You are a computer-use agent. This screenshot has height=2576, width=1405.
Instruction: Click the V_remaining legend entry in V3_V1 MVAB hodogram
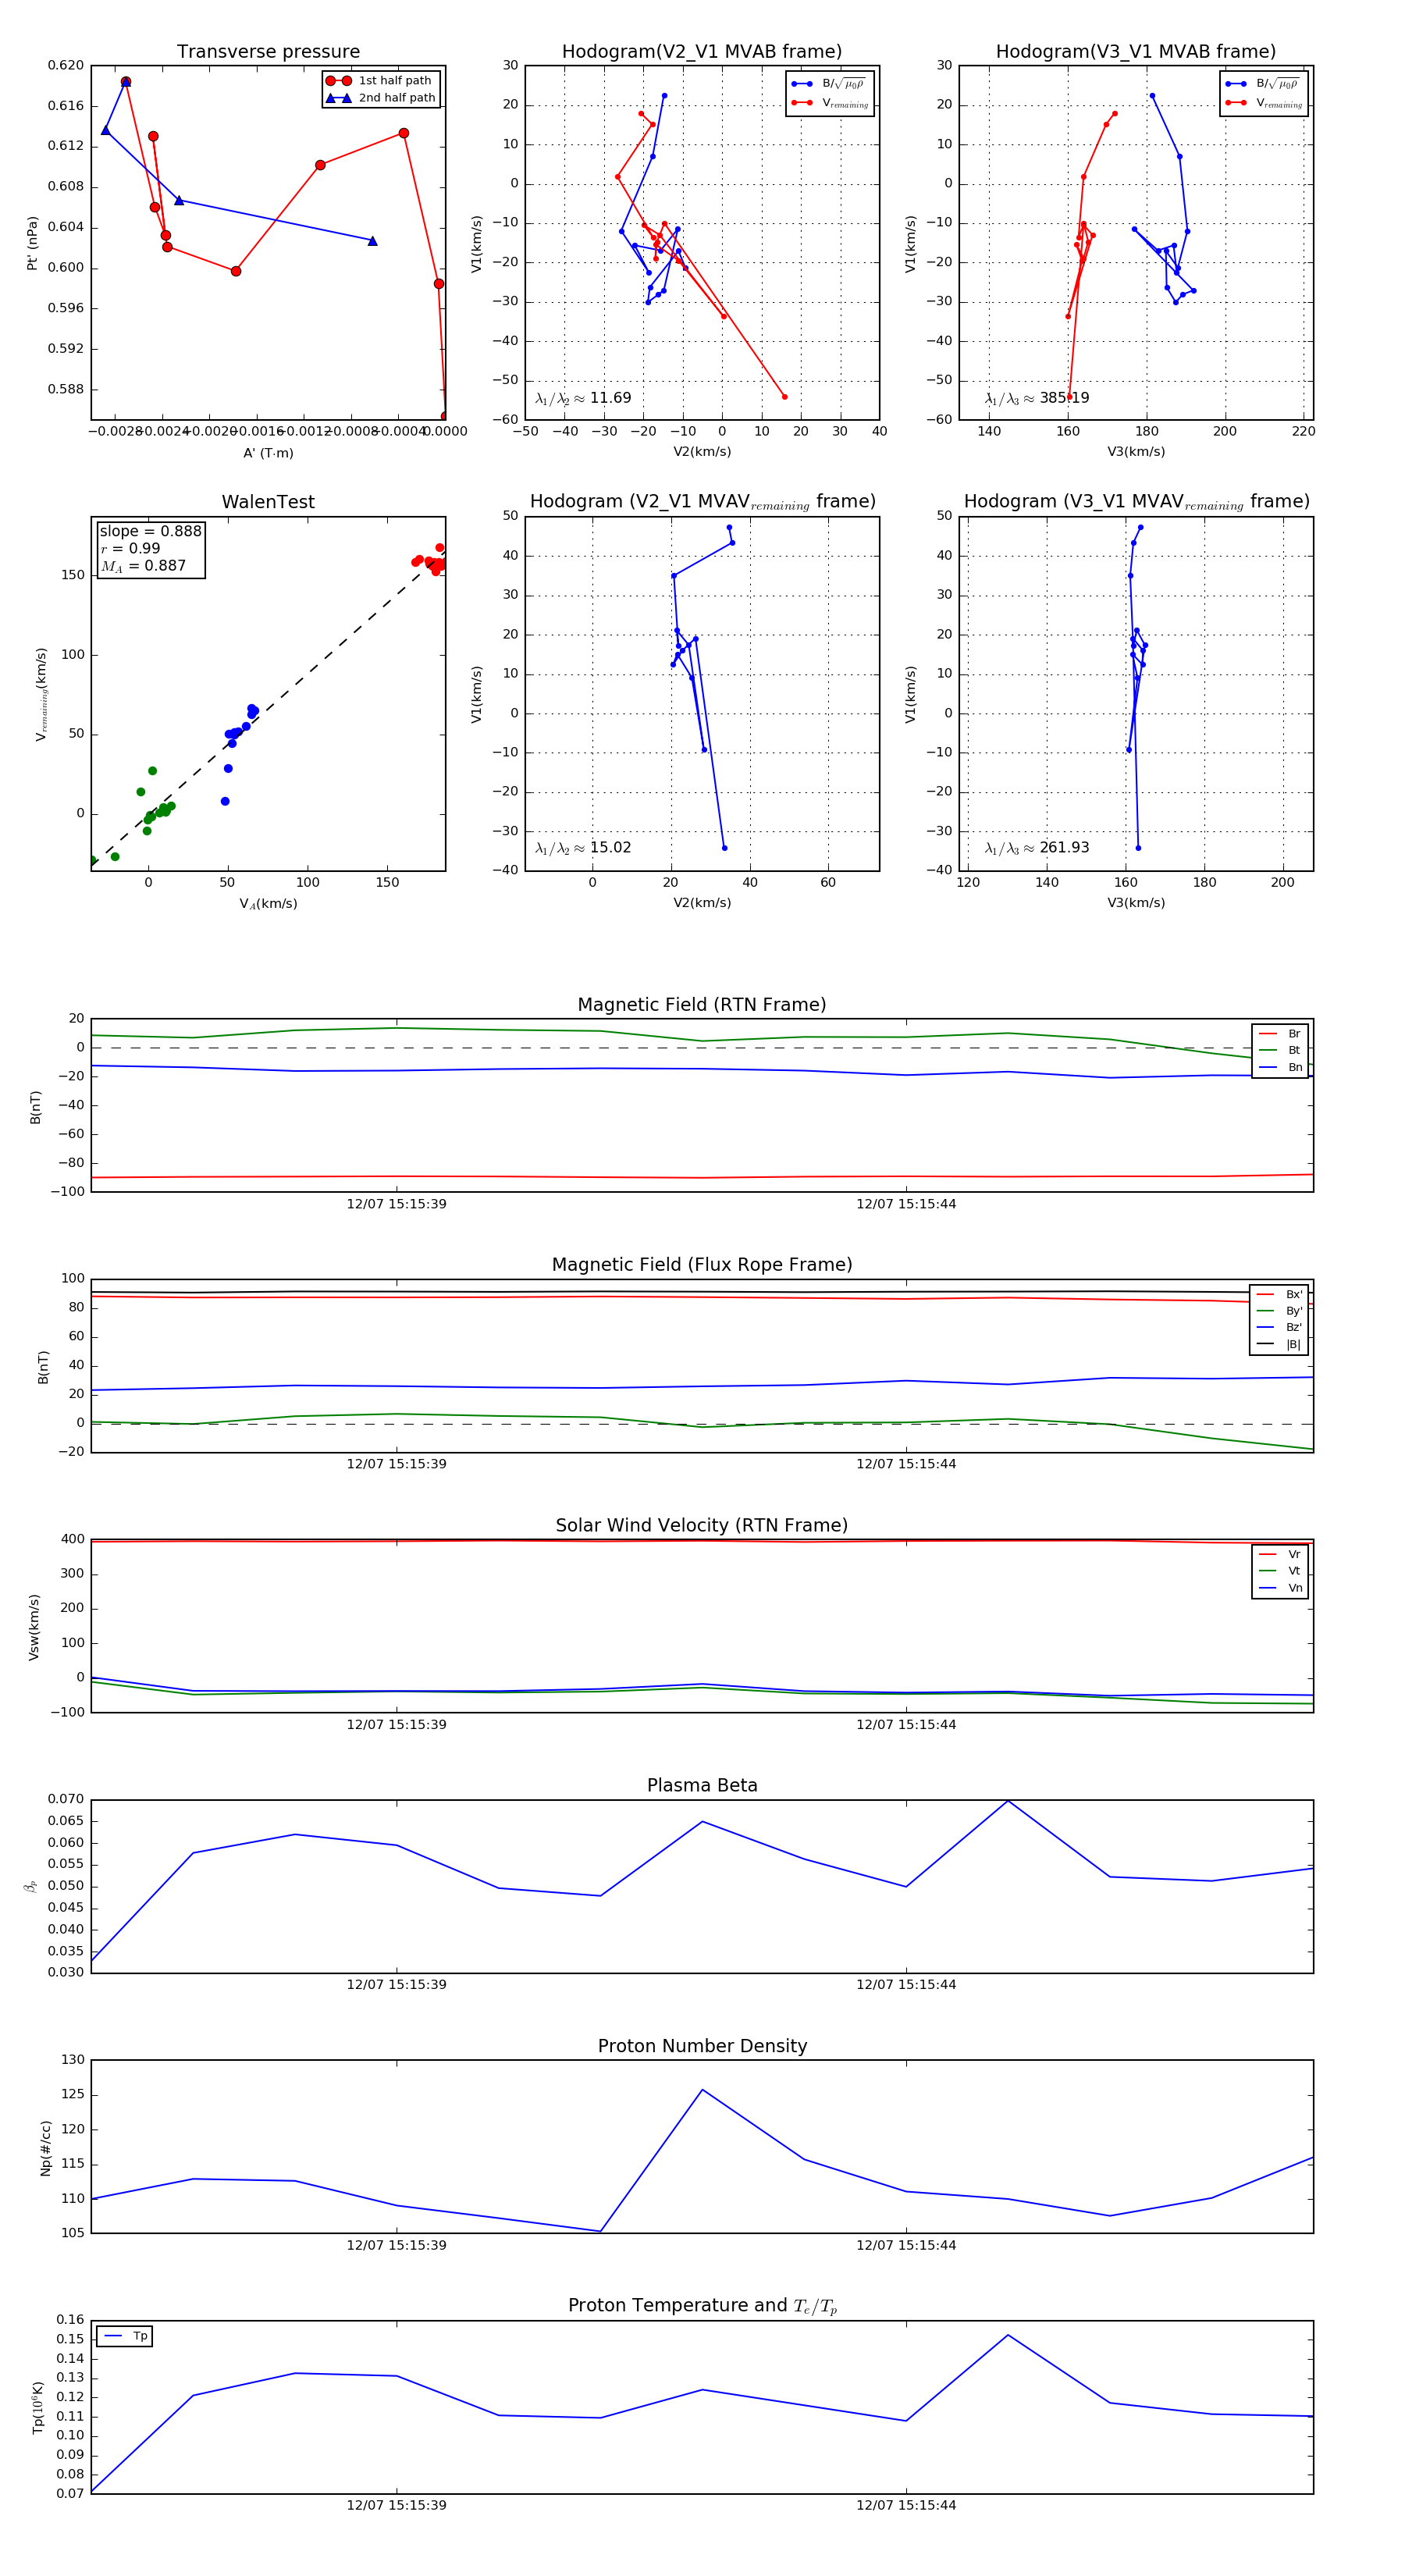(x=1264, y=103)
